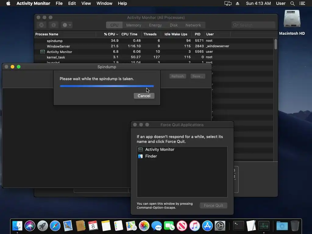The width and height of the screenshot is (312, 234).
Task: Open Contacts book icon in Dock
Action: pos(80,226)
